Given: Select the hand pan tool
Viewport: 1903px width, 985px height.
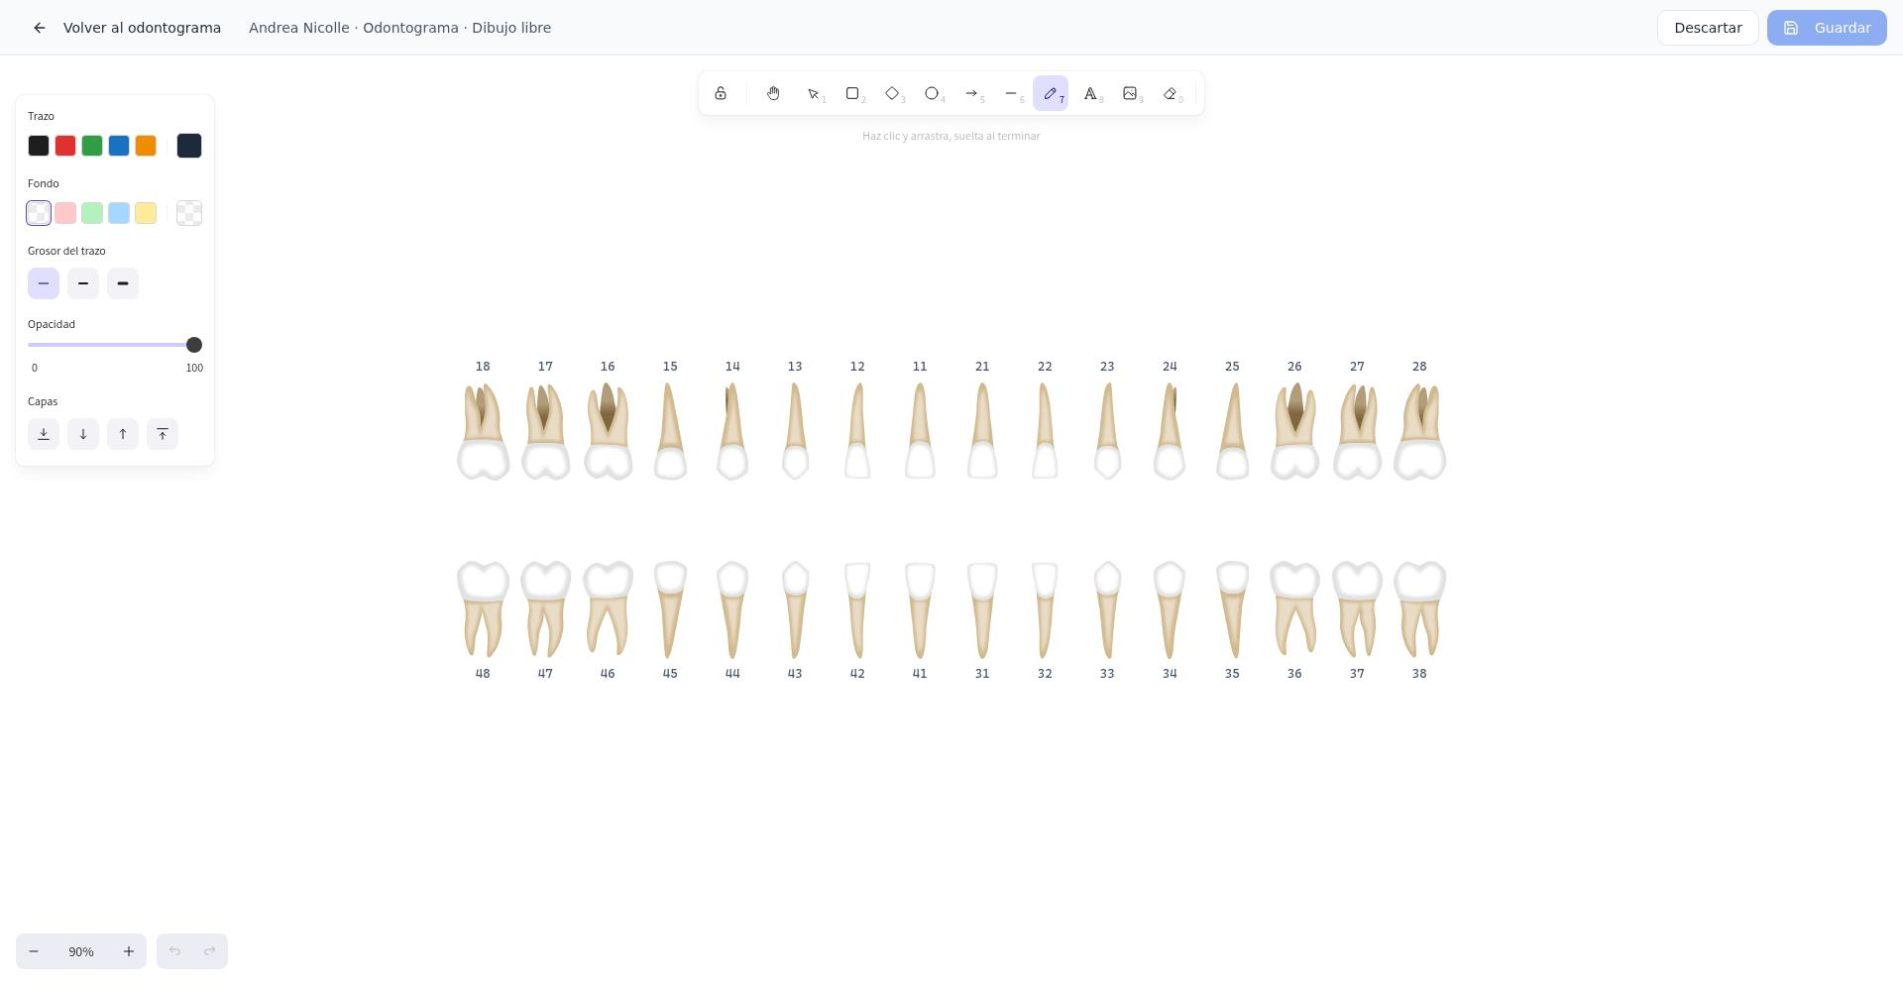Looking at the screenshot, I should click(x=773, y=93).
